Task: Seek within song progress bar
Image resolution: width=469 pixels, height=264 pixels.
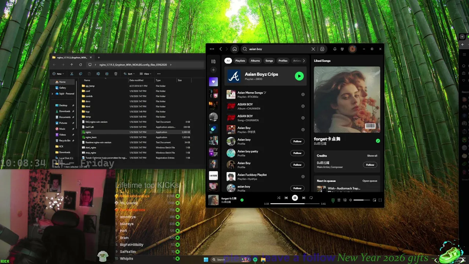Action: [x=295, y=203]
